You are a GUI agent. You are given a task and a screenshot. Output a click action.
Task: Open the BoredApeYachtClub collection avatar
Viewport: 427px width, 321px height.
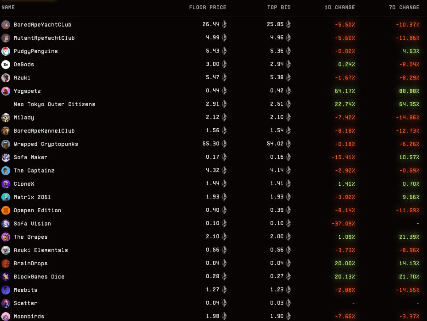pyautogui.click(x=6, y=25)
